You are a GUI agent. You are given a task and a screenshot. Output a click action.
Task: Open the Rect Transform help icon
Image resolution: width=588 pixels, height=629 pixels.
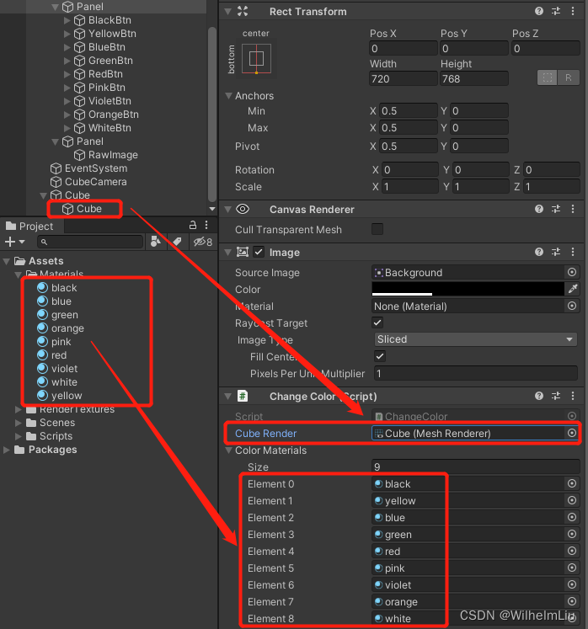coord(538,11)
